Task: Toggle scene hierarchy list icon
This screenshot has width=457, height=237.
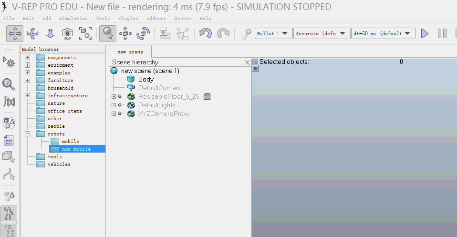Action: click(x=9, y=230)
